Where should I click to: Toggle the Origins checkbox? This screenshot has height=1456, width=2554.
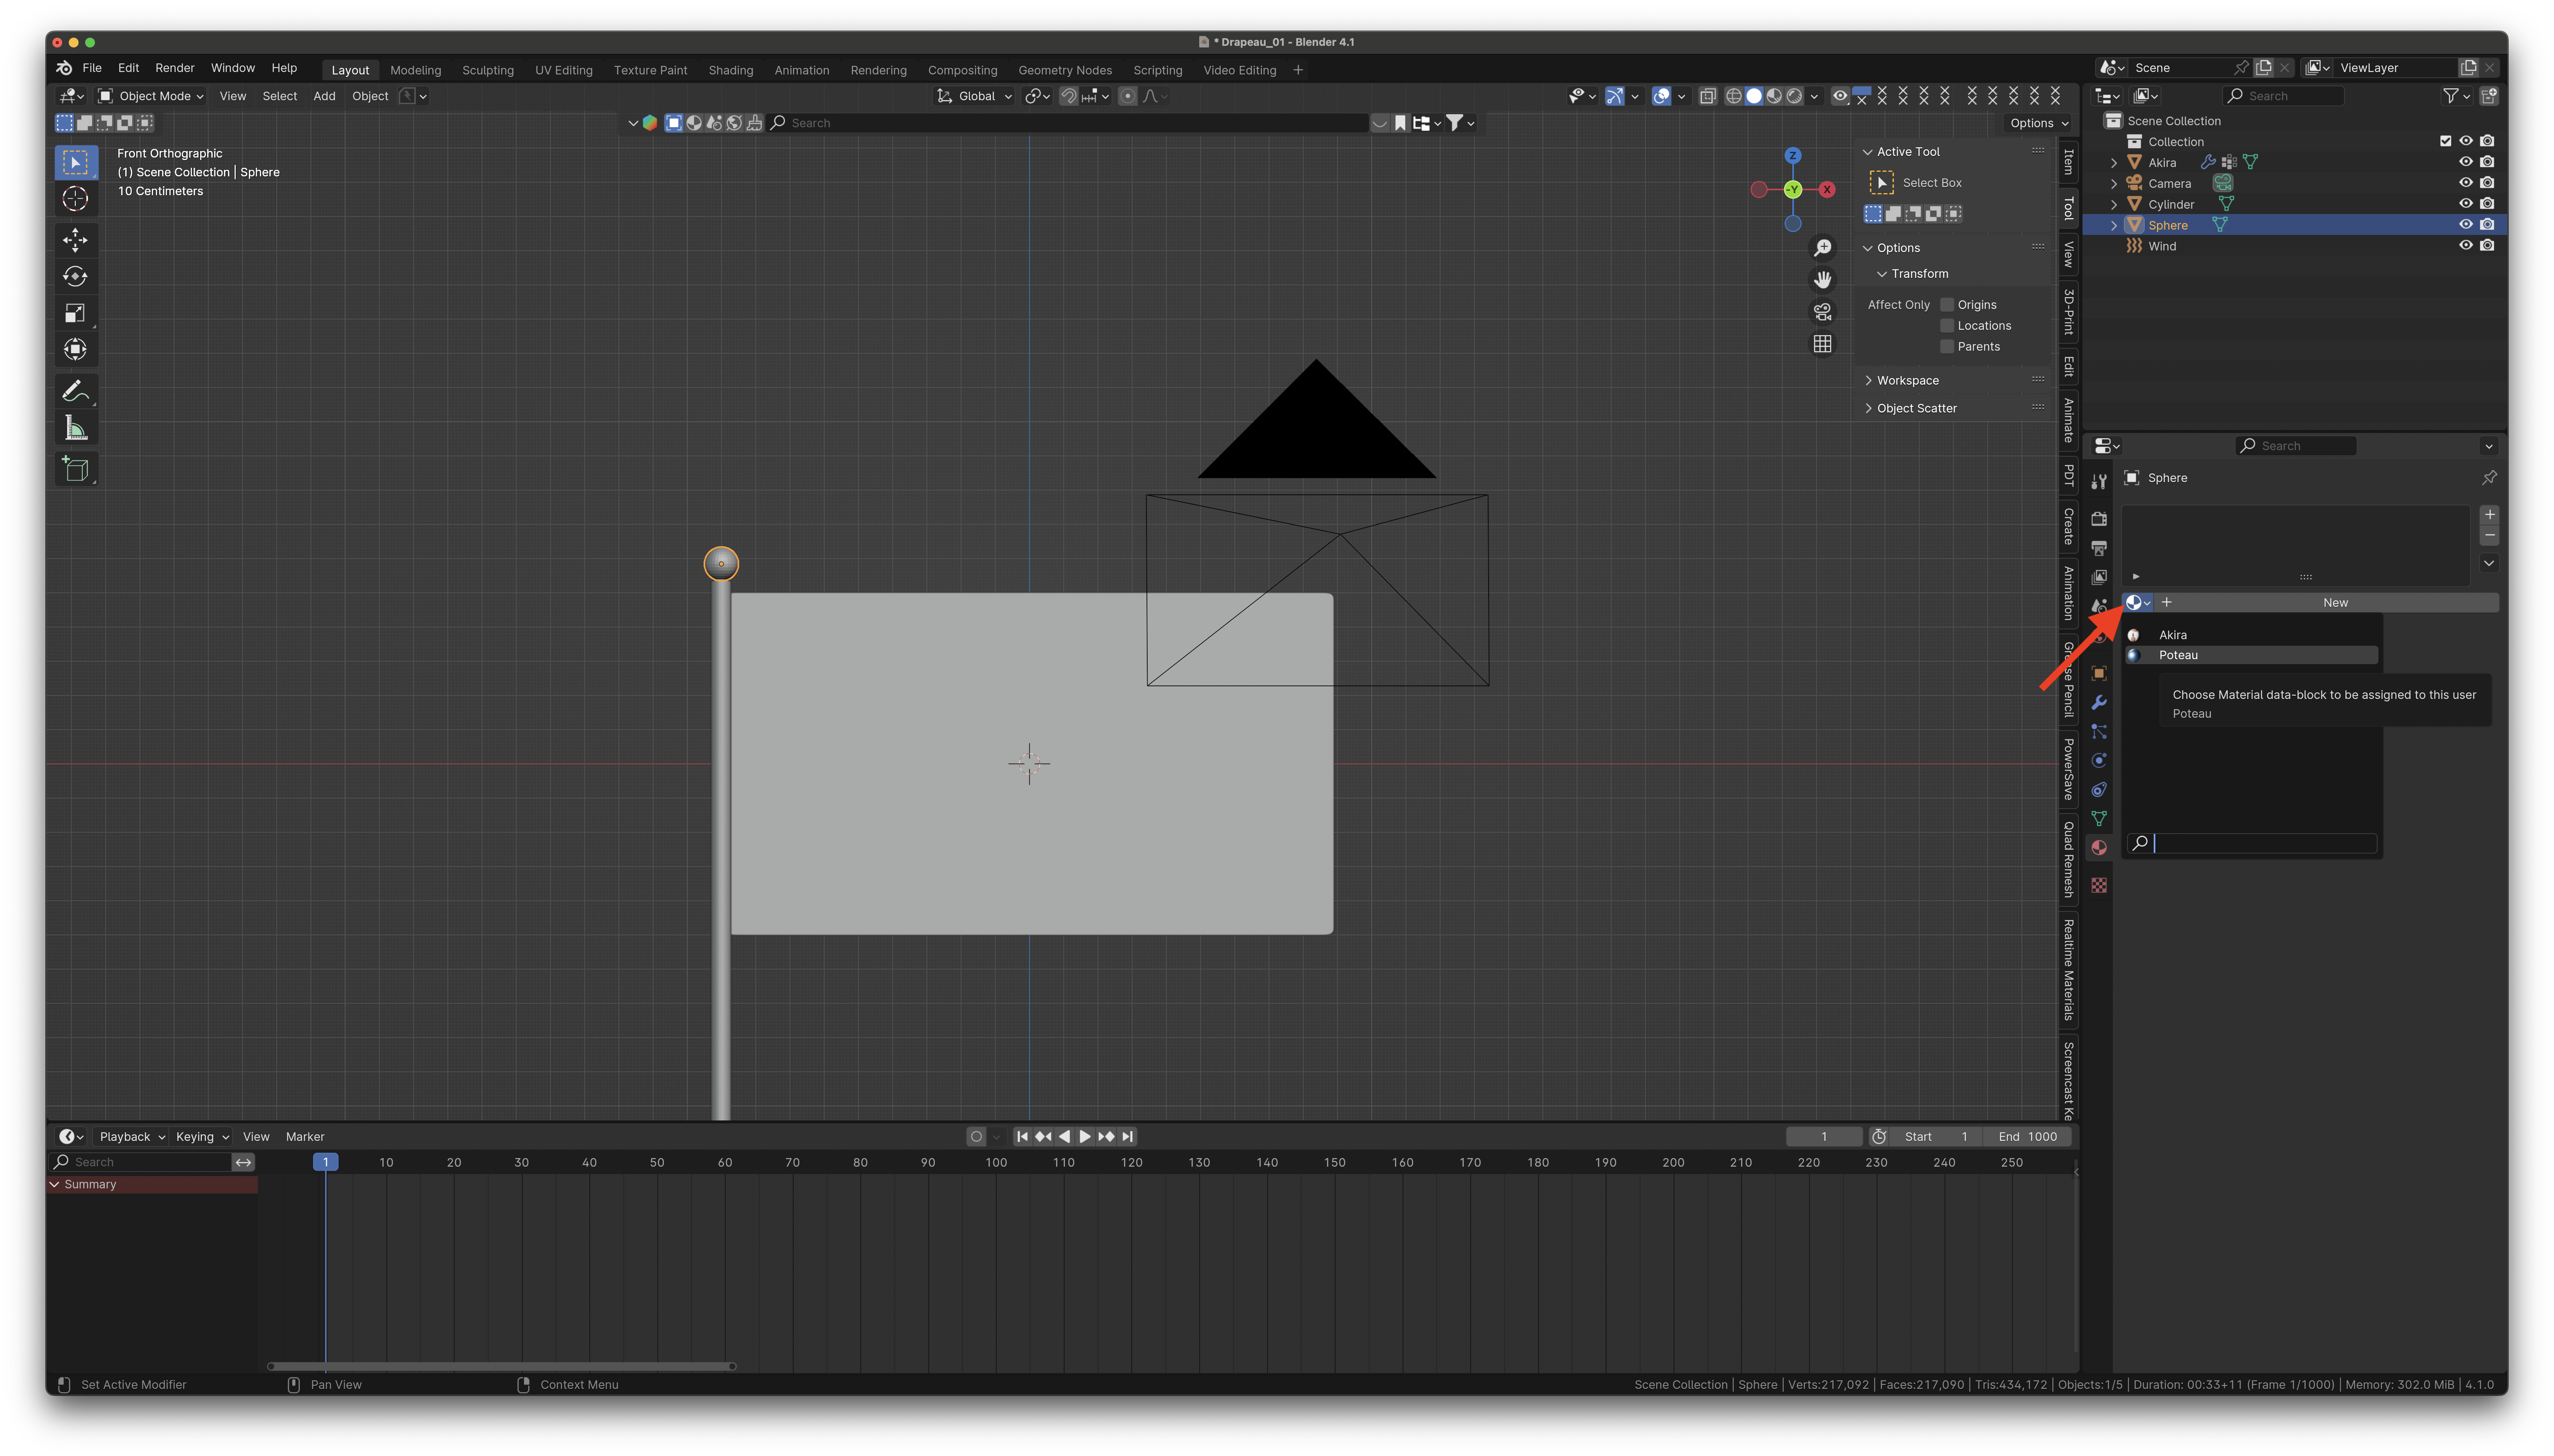(1947, 305)
